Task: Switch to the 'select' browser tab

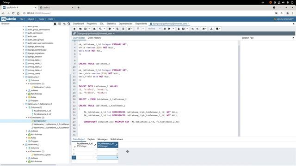Action: [x=56, y=7]
